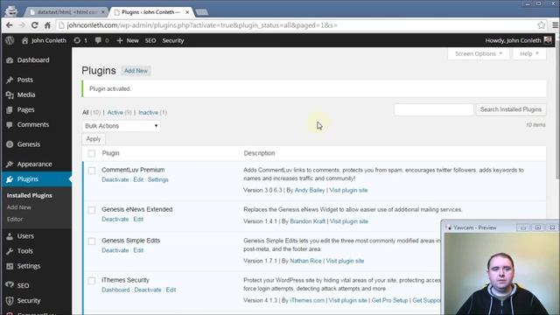The width and height of the screenshot is (560, 315).
Task: Deactivate Genesis Simple Edits
Action: pyautogui.click(x=115, y=250)
